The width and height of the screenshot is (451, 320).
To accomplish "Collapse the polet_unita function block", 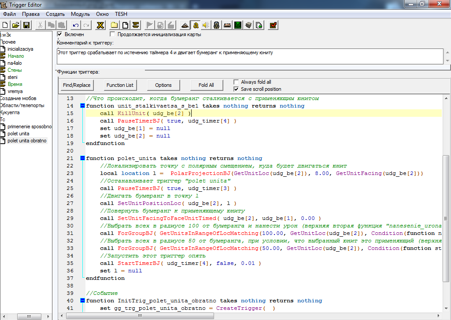I will [82, 158].
